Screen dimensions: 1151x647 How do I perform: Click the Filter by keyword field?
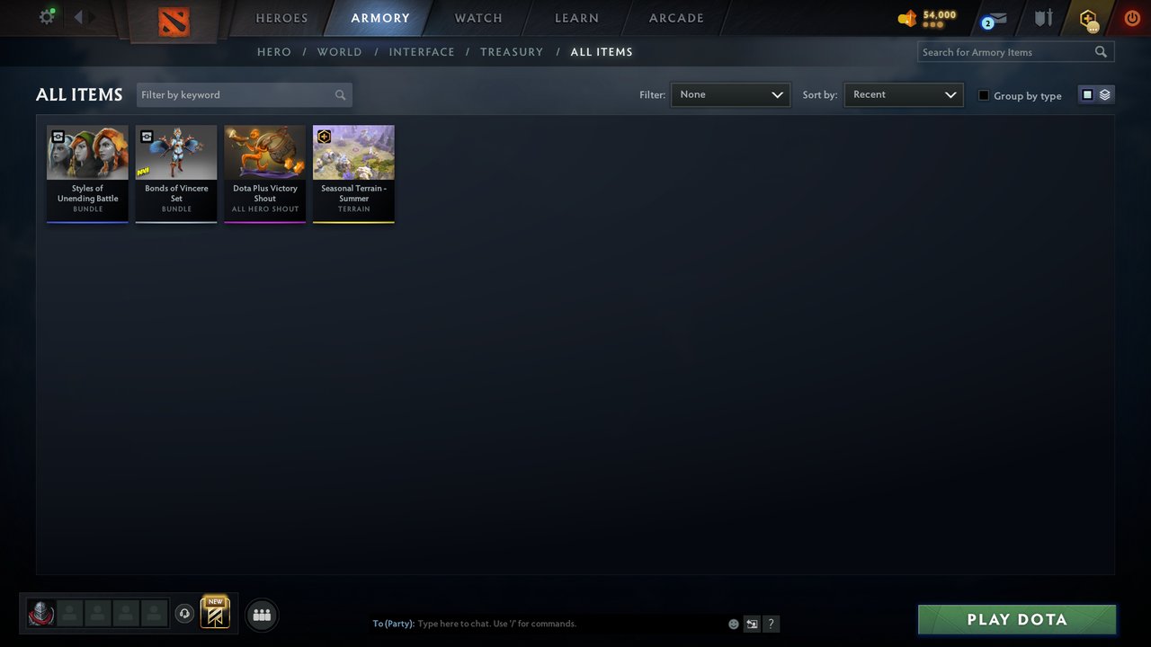click(x=245, y=95)
